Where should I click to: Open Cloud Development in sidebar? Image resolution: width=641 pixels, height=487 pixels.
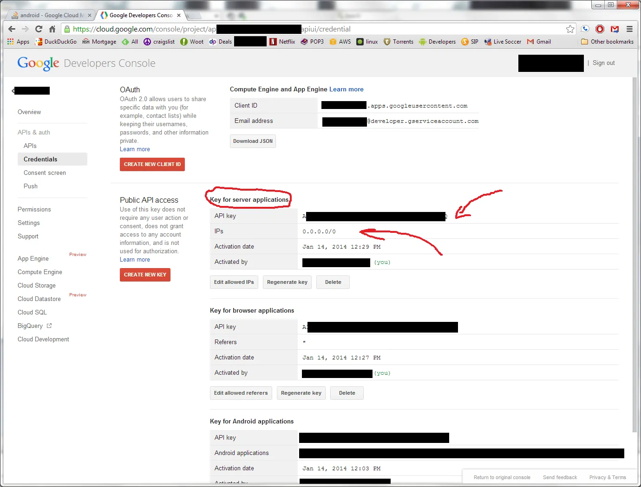click(43, 340)
